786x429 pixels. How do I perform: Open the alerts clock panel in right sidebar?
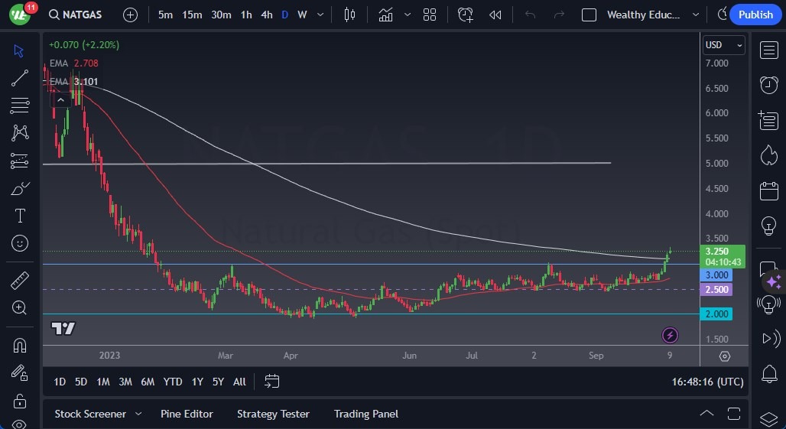768,85
